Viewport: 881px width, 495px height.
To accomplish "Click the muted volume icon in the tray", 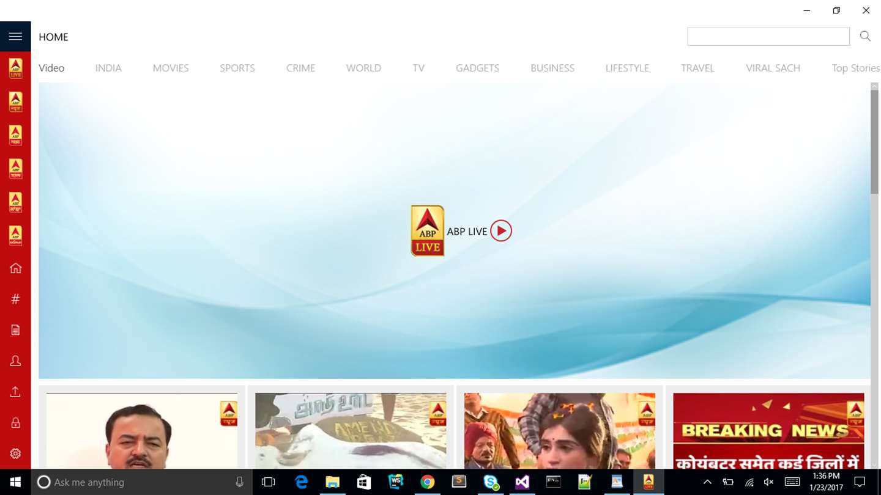I will tap(769, 482).
